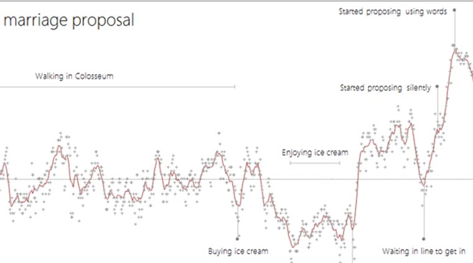
Task: Select the marker dot above "Waiting in line"
Action: [x=424, y=238]
